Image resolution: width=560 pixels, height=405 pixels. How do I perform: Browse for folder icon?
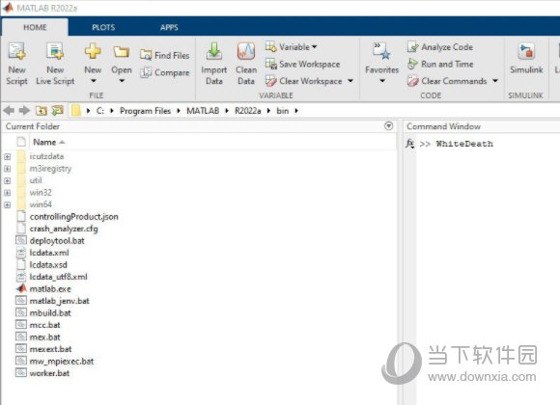point(58,111)
